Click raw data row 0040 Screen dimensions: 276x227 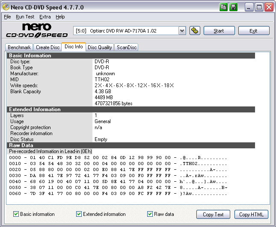pos(118,181)
